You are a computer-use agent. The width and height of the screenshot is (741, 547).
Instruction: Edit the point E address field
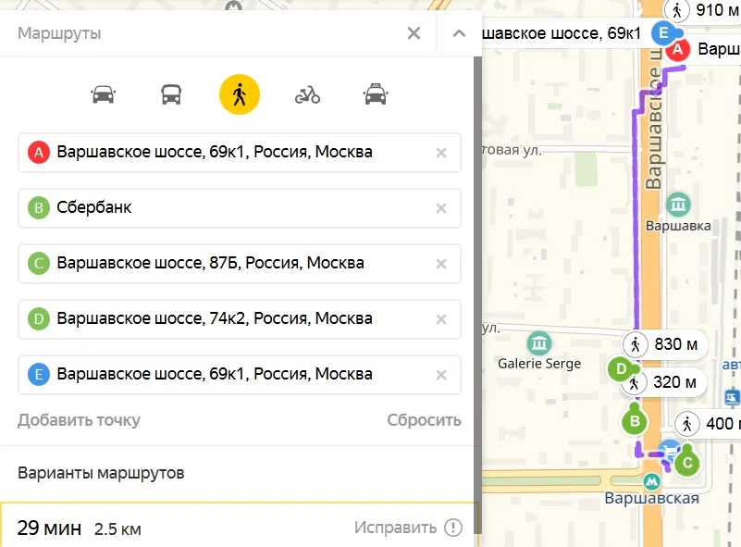[239, 375]
